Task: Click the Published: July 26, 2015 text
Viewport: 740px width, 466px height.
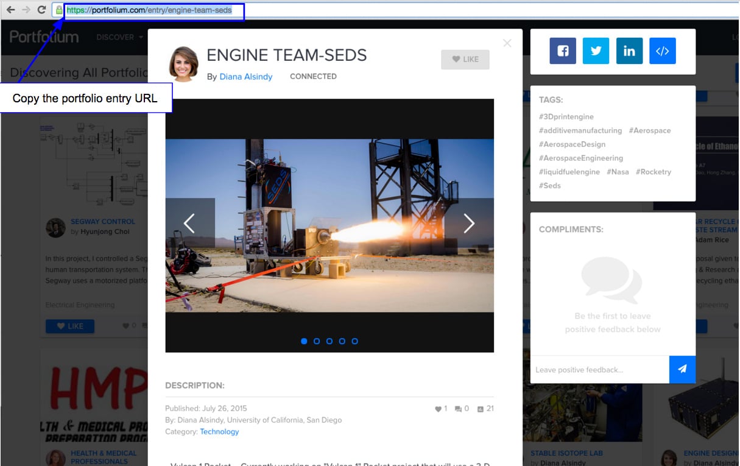Action: pos(206,409)
